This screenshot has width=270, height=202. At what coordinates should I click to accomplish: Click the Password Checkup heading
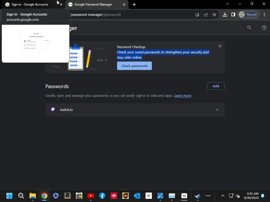131,47
